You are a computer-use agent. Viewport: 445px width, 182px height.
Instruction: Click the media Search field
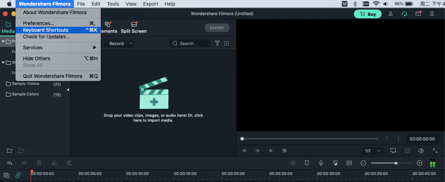[x=190, y=43]
